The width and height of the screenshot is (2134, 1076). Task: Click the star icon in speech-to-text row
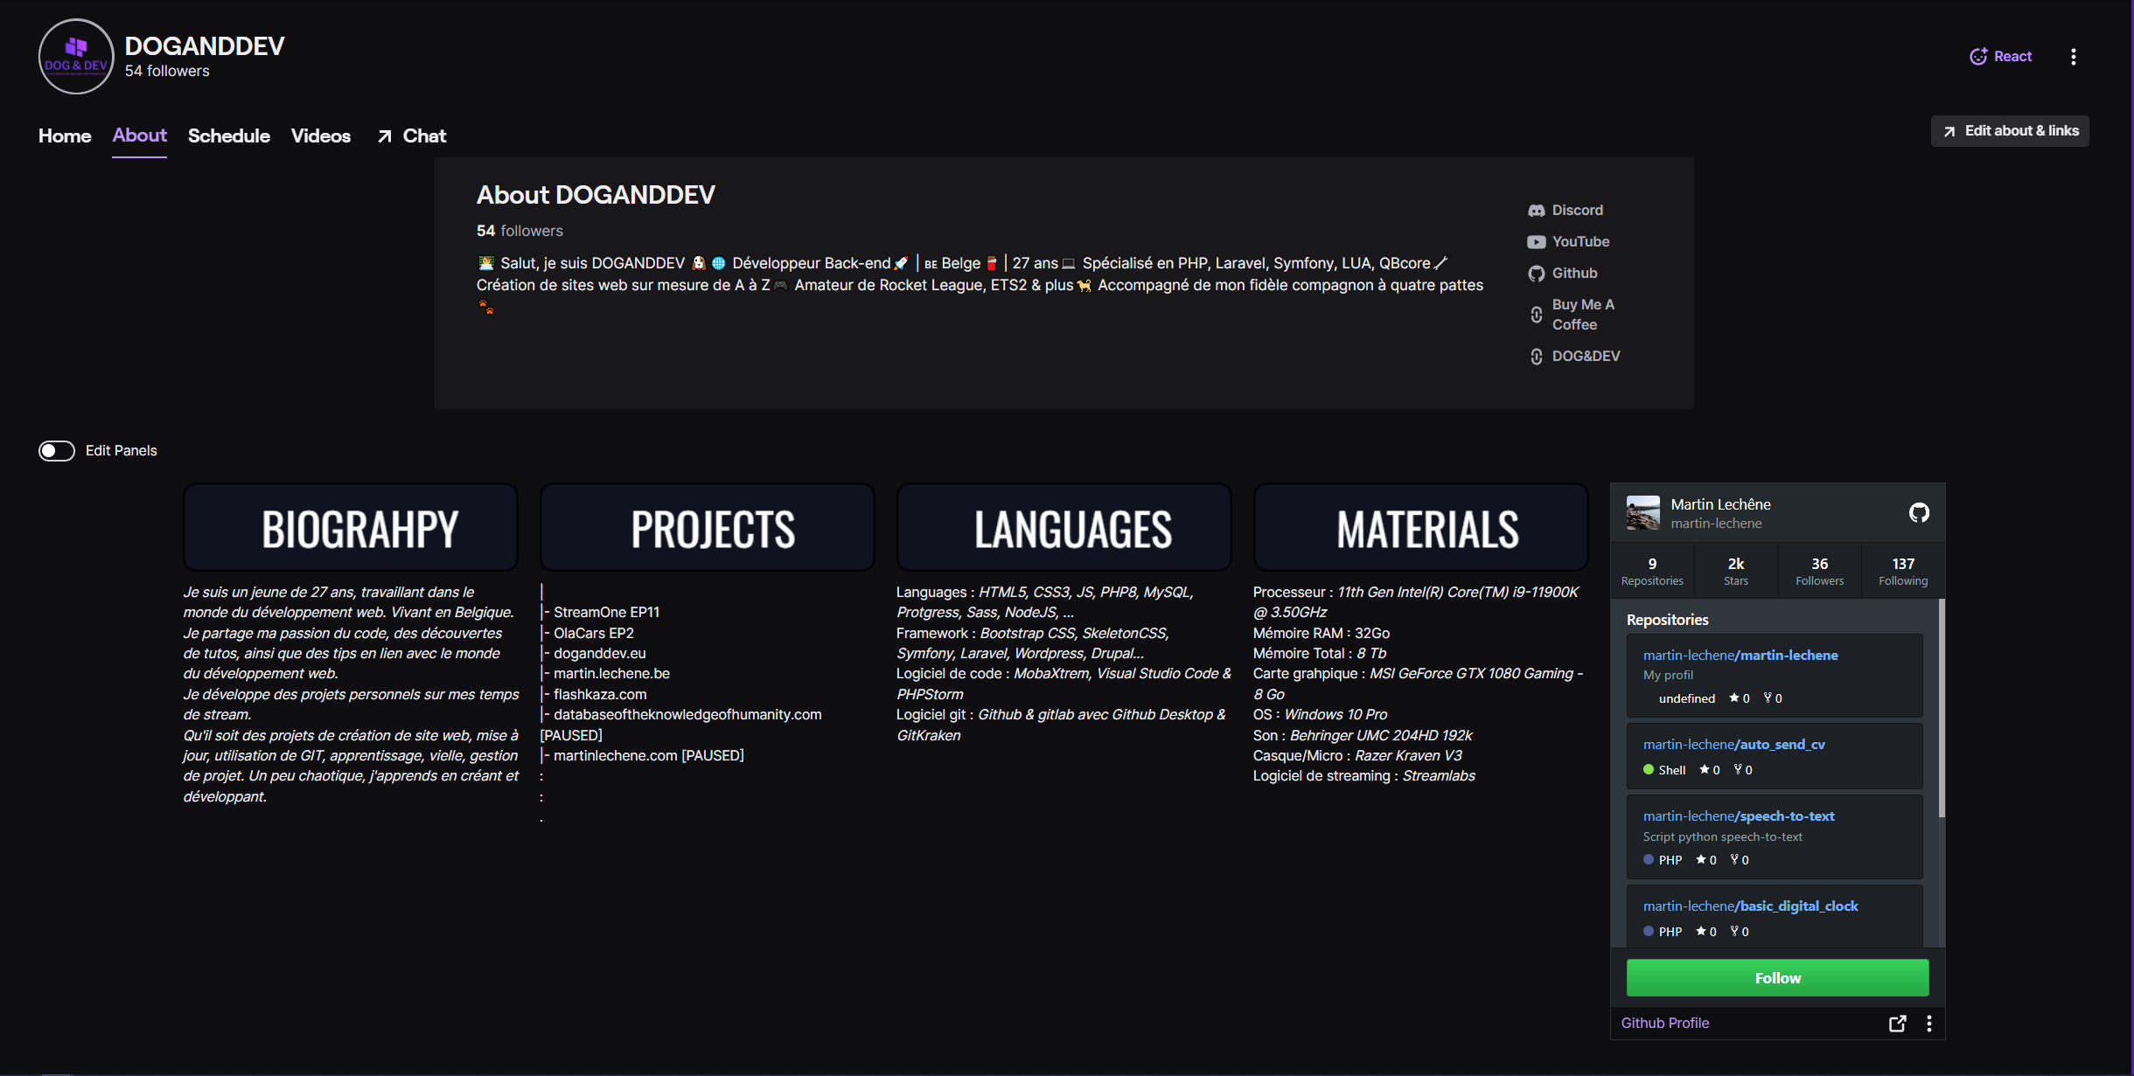coord(1701,860)
